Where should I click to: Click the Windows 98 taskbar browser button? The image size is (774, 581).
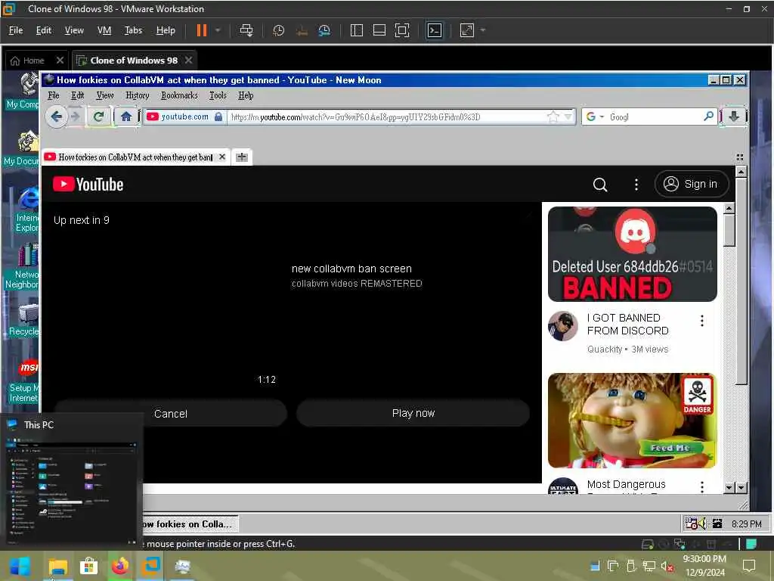[190, 524]
